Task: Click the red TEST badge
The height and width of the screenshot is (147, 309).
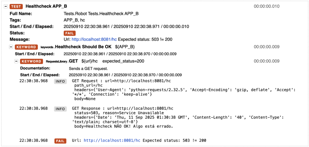Action: coord(16,6)
